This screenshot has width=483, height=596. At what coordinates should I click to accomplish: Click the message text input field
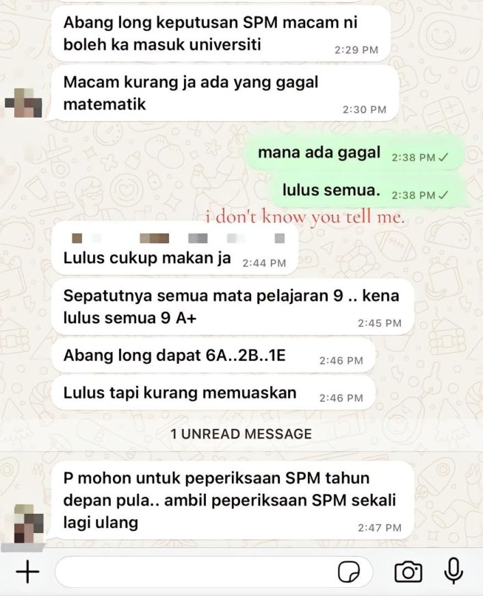(213, 571)
